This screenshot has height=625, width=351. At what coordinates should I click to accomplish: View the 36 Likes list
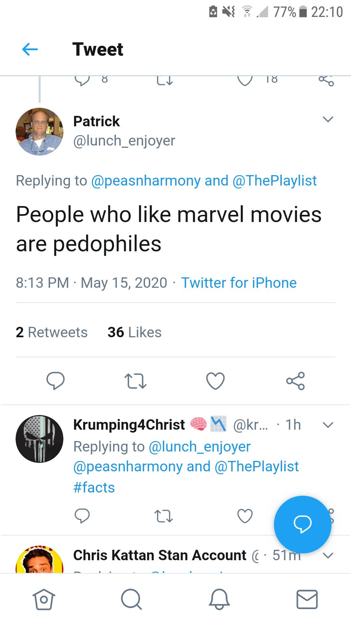(x=134, y=332)
